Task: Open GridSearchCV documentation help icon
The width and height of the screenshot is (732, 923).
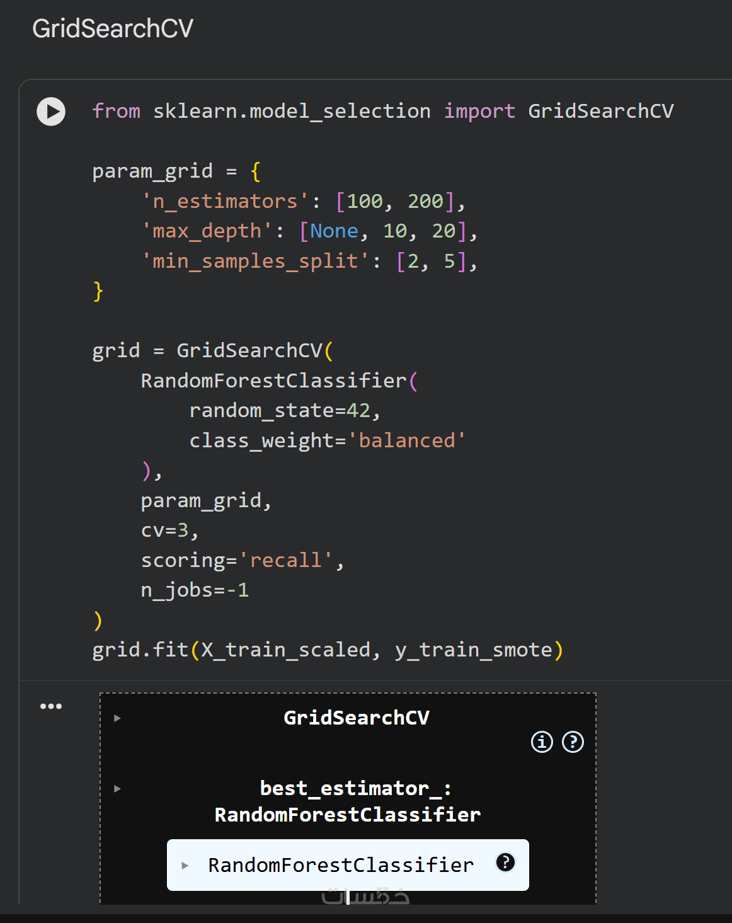Action: pyautogui.click(x=573, y=742)
